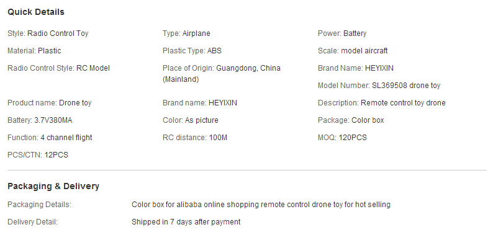This screenshot has height=235, width=488.
Task: Click Description: Remote control toy drone
Action: [382, 103]
